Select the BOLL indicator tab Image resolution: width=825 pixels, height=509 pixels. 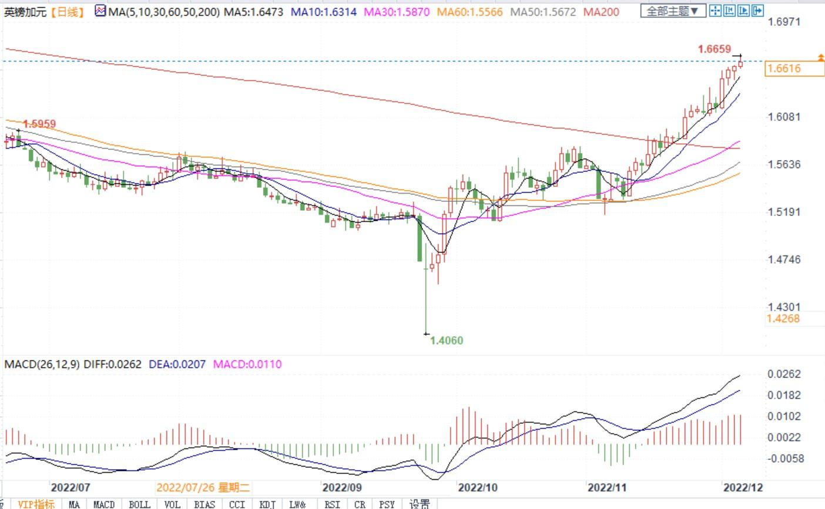pos(139,504)
